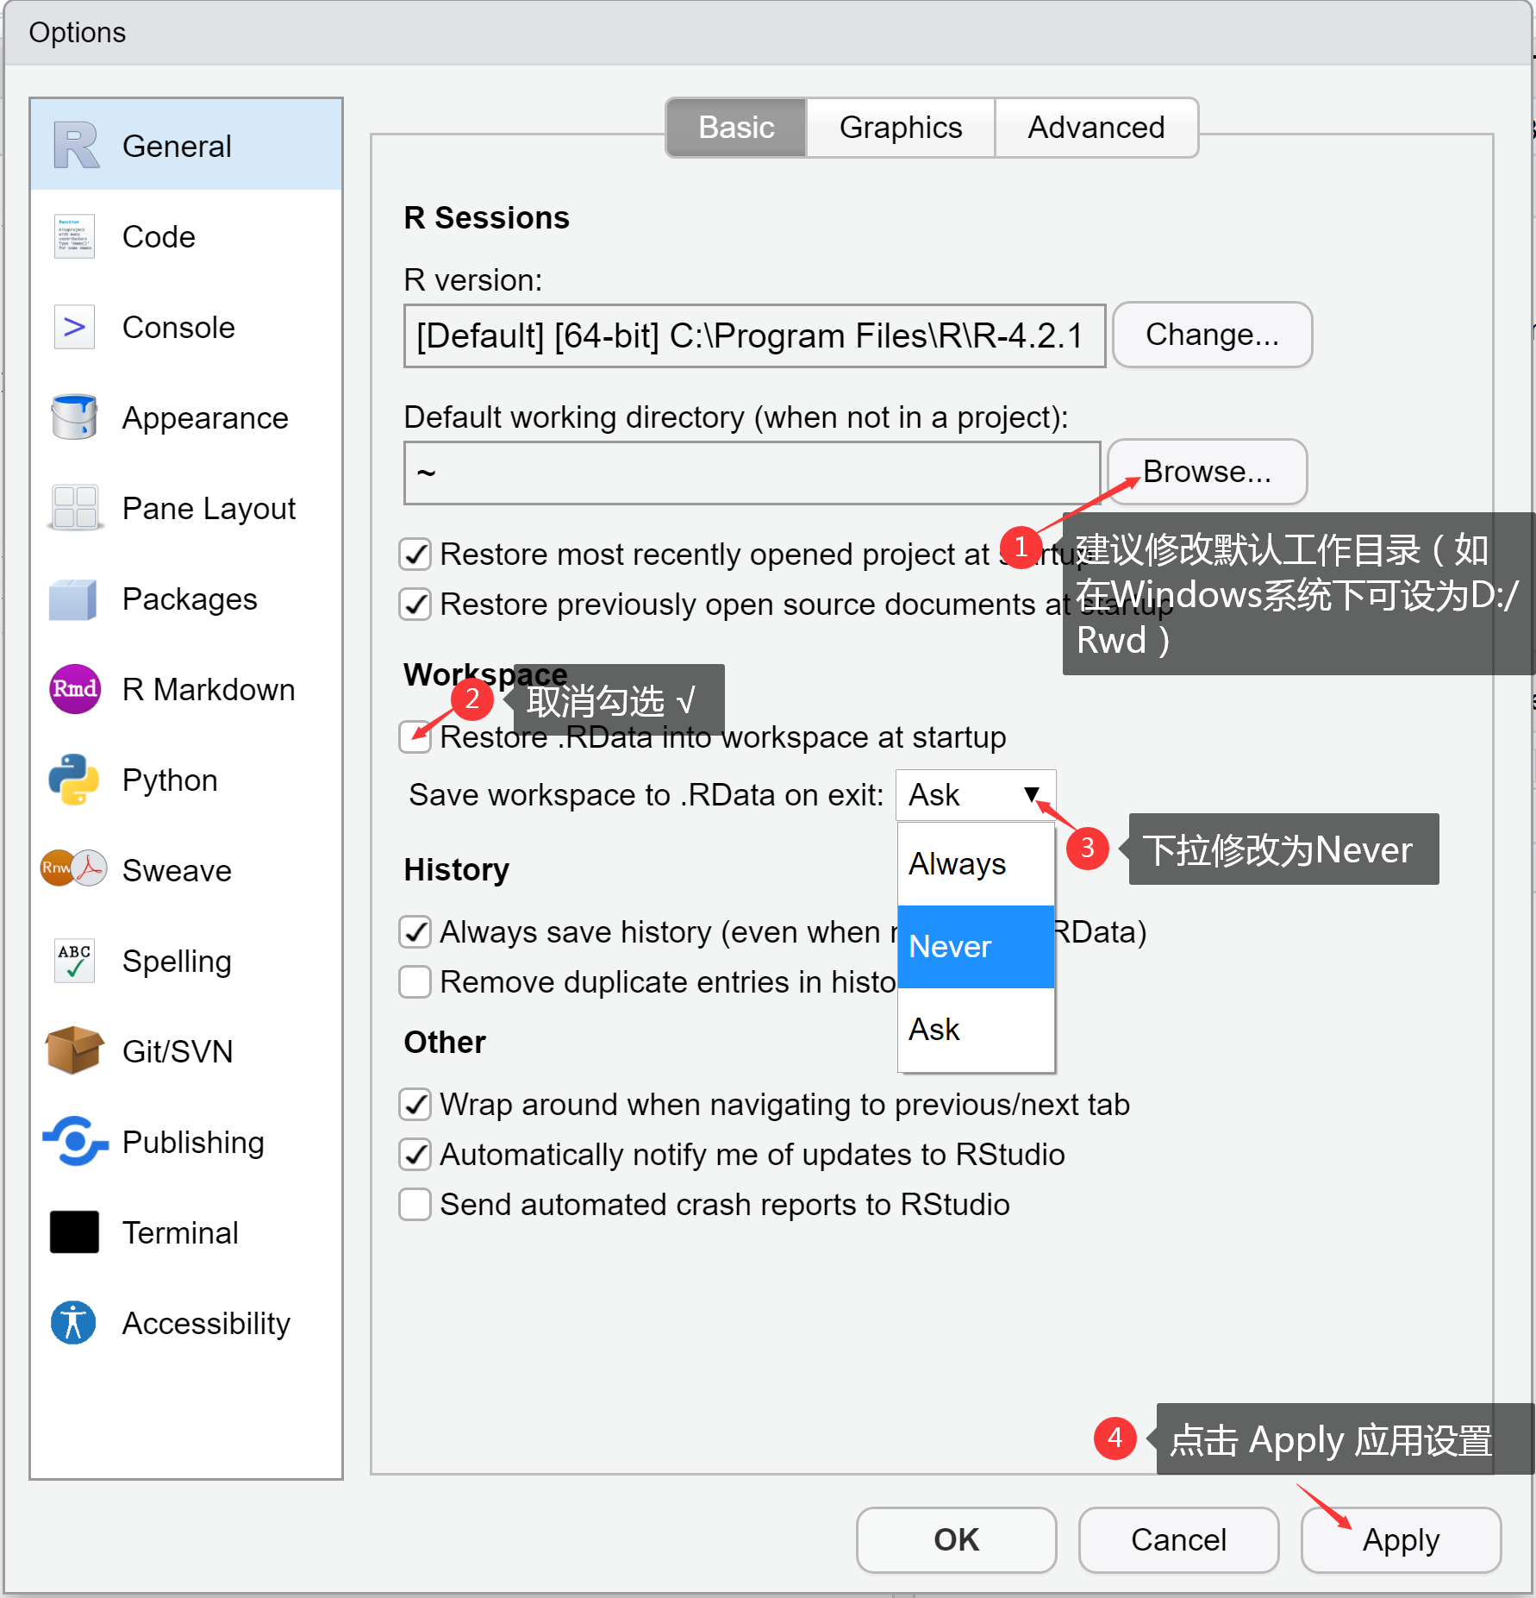Open the R Markdown Rmd icon

(x=74, y=689)
